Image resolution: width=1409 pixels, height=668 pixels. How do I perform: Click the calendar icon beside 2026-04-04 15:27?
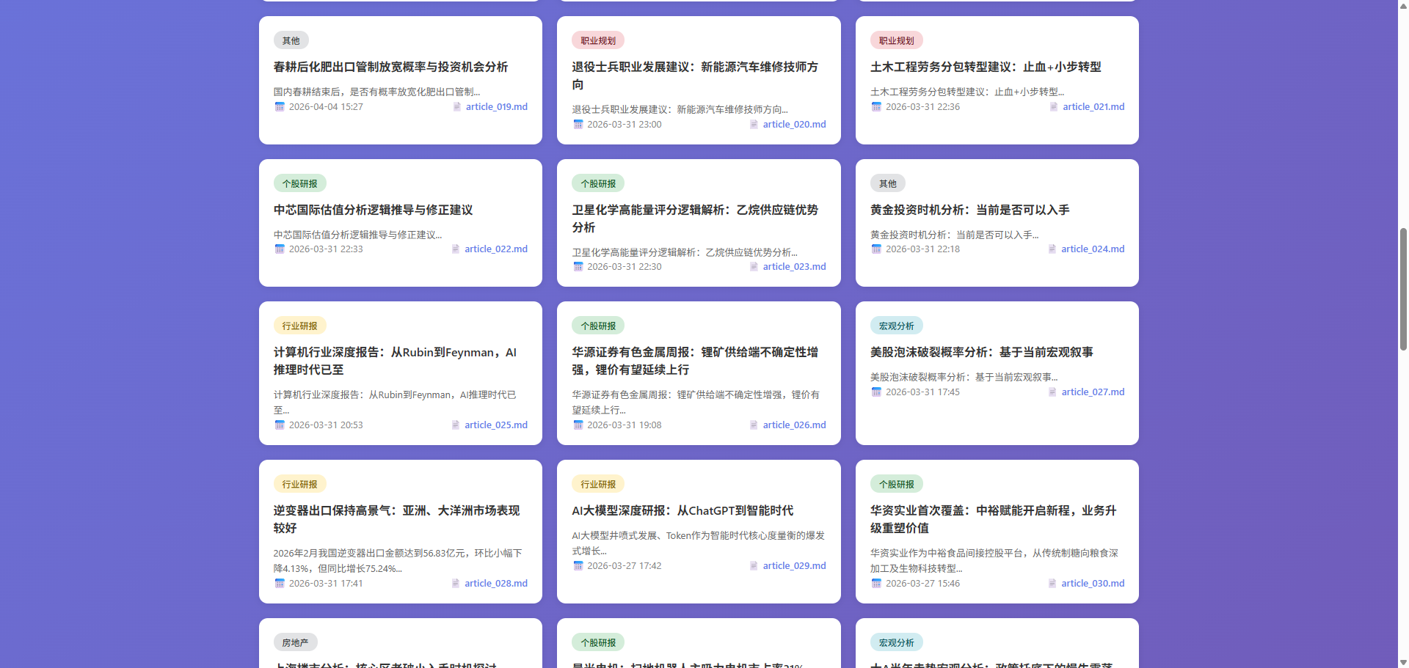[x=280, y=107]
